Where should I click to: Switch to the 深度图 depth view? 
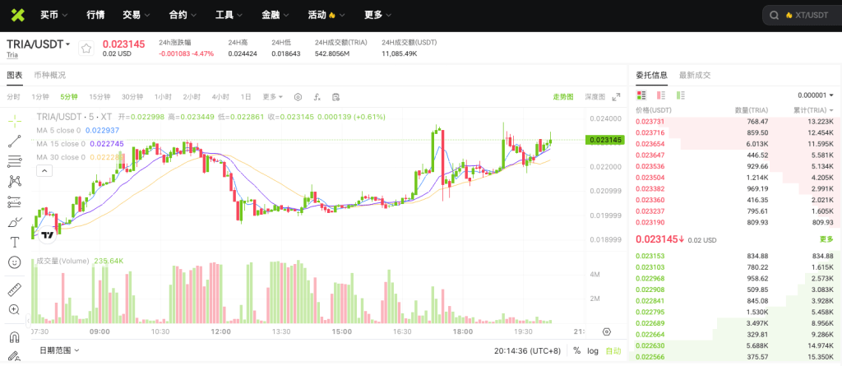click(x=594, y=97)
